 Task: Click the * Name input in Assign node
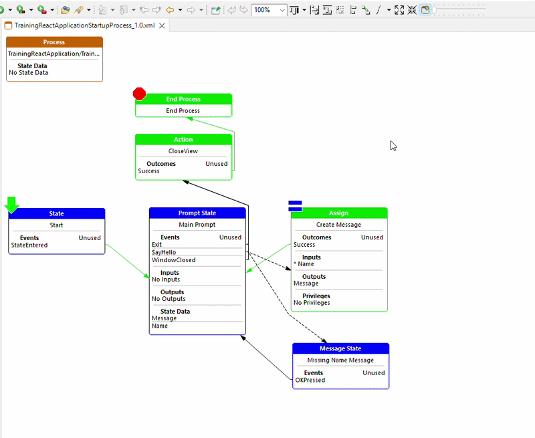pos(304,264)
